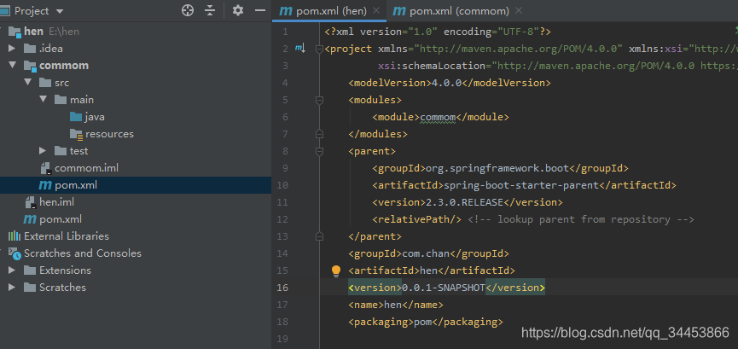
Task: Click version 2.3.0.RELEASE text
Action: tap(464, 202)
